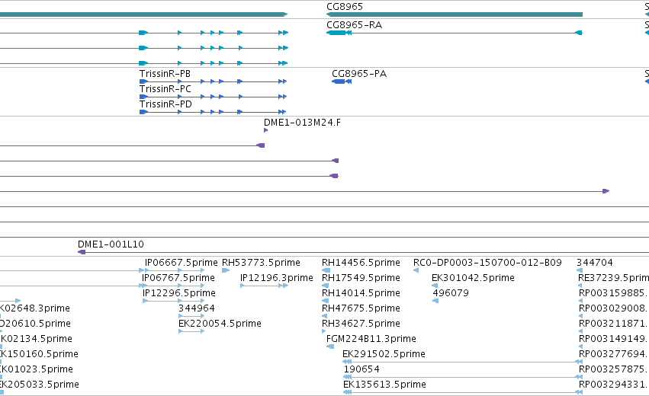Click the RH53773.5prime EST label
Viewport: 649px width, 396px height.
coord(261,263)
